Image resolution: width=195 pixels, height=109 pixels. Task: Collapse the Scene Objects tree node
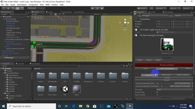click(x=3, y=19)
